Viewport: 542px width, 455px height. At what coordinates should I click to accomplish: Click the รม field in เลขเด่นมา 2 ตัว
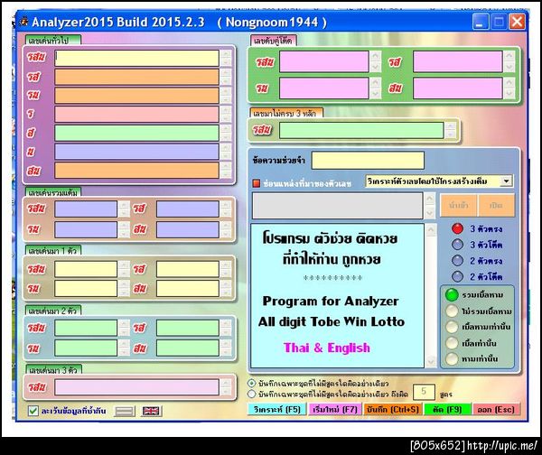point(86,348)
